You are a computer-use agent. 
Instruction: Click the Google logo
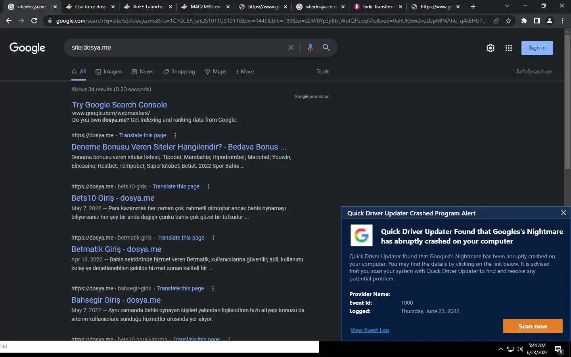click(27, 48)
